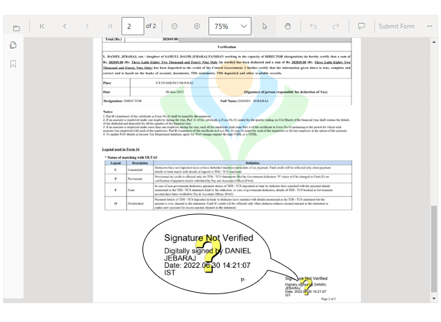Click the small Signature Not Verified stamp

(306, 286)
